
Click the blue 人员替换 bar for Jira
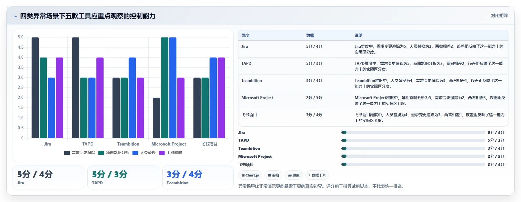(51, 108)
